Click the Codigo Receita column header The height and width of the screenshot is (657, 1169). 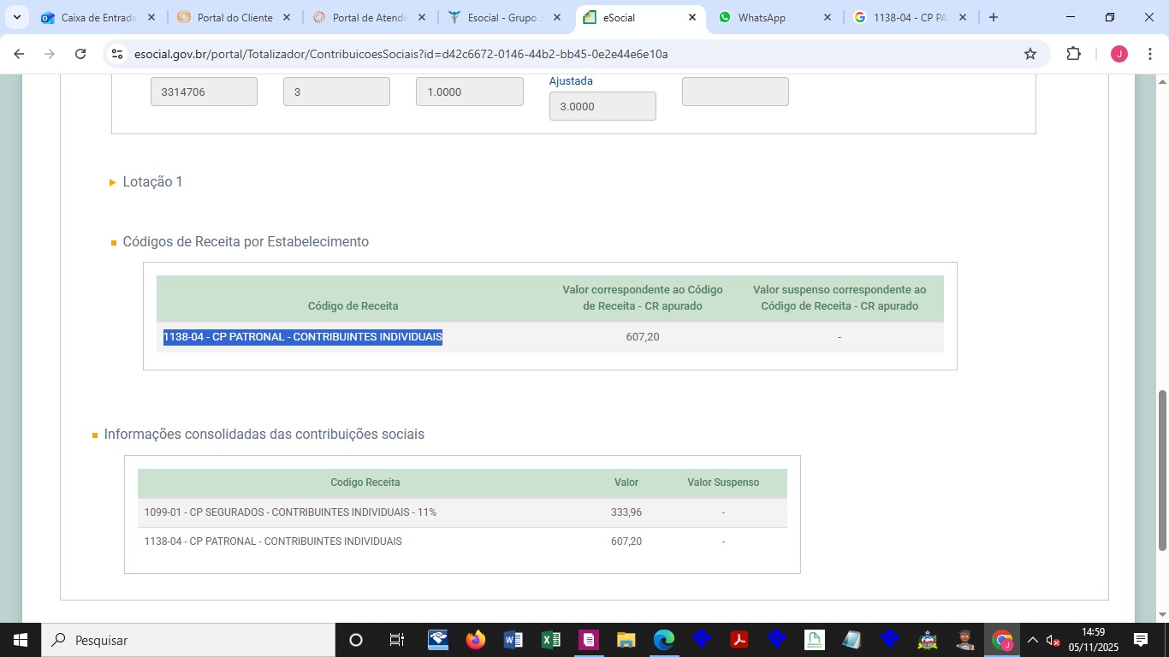[x=365, y=482]
